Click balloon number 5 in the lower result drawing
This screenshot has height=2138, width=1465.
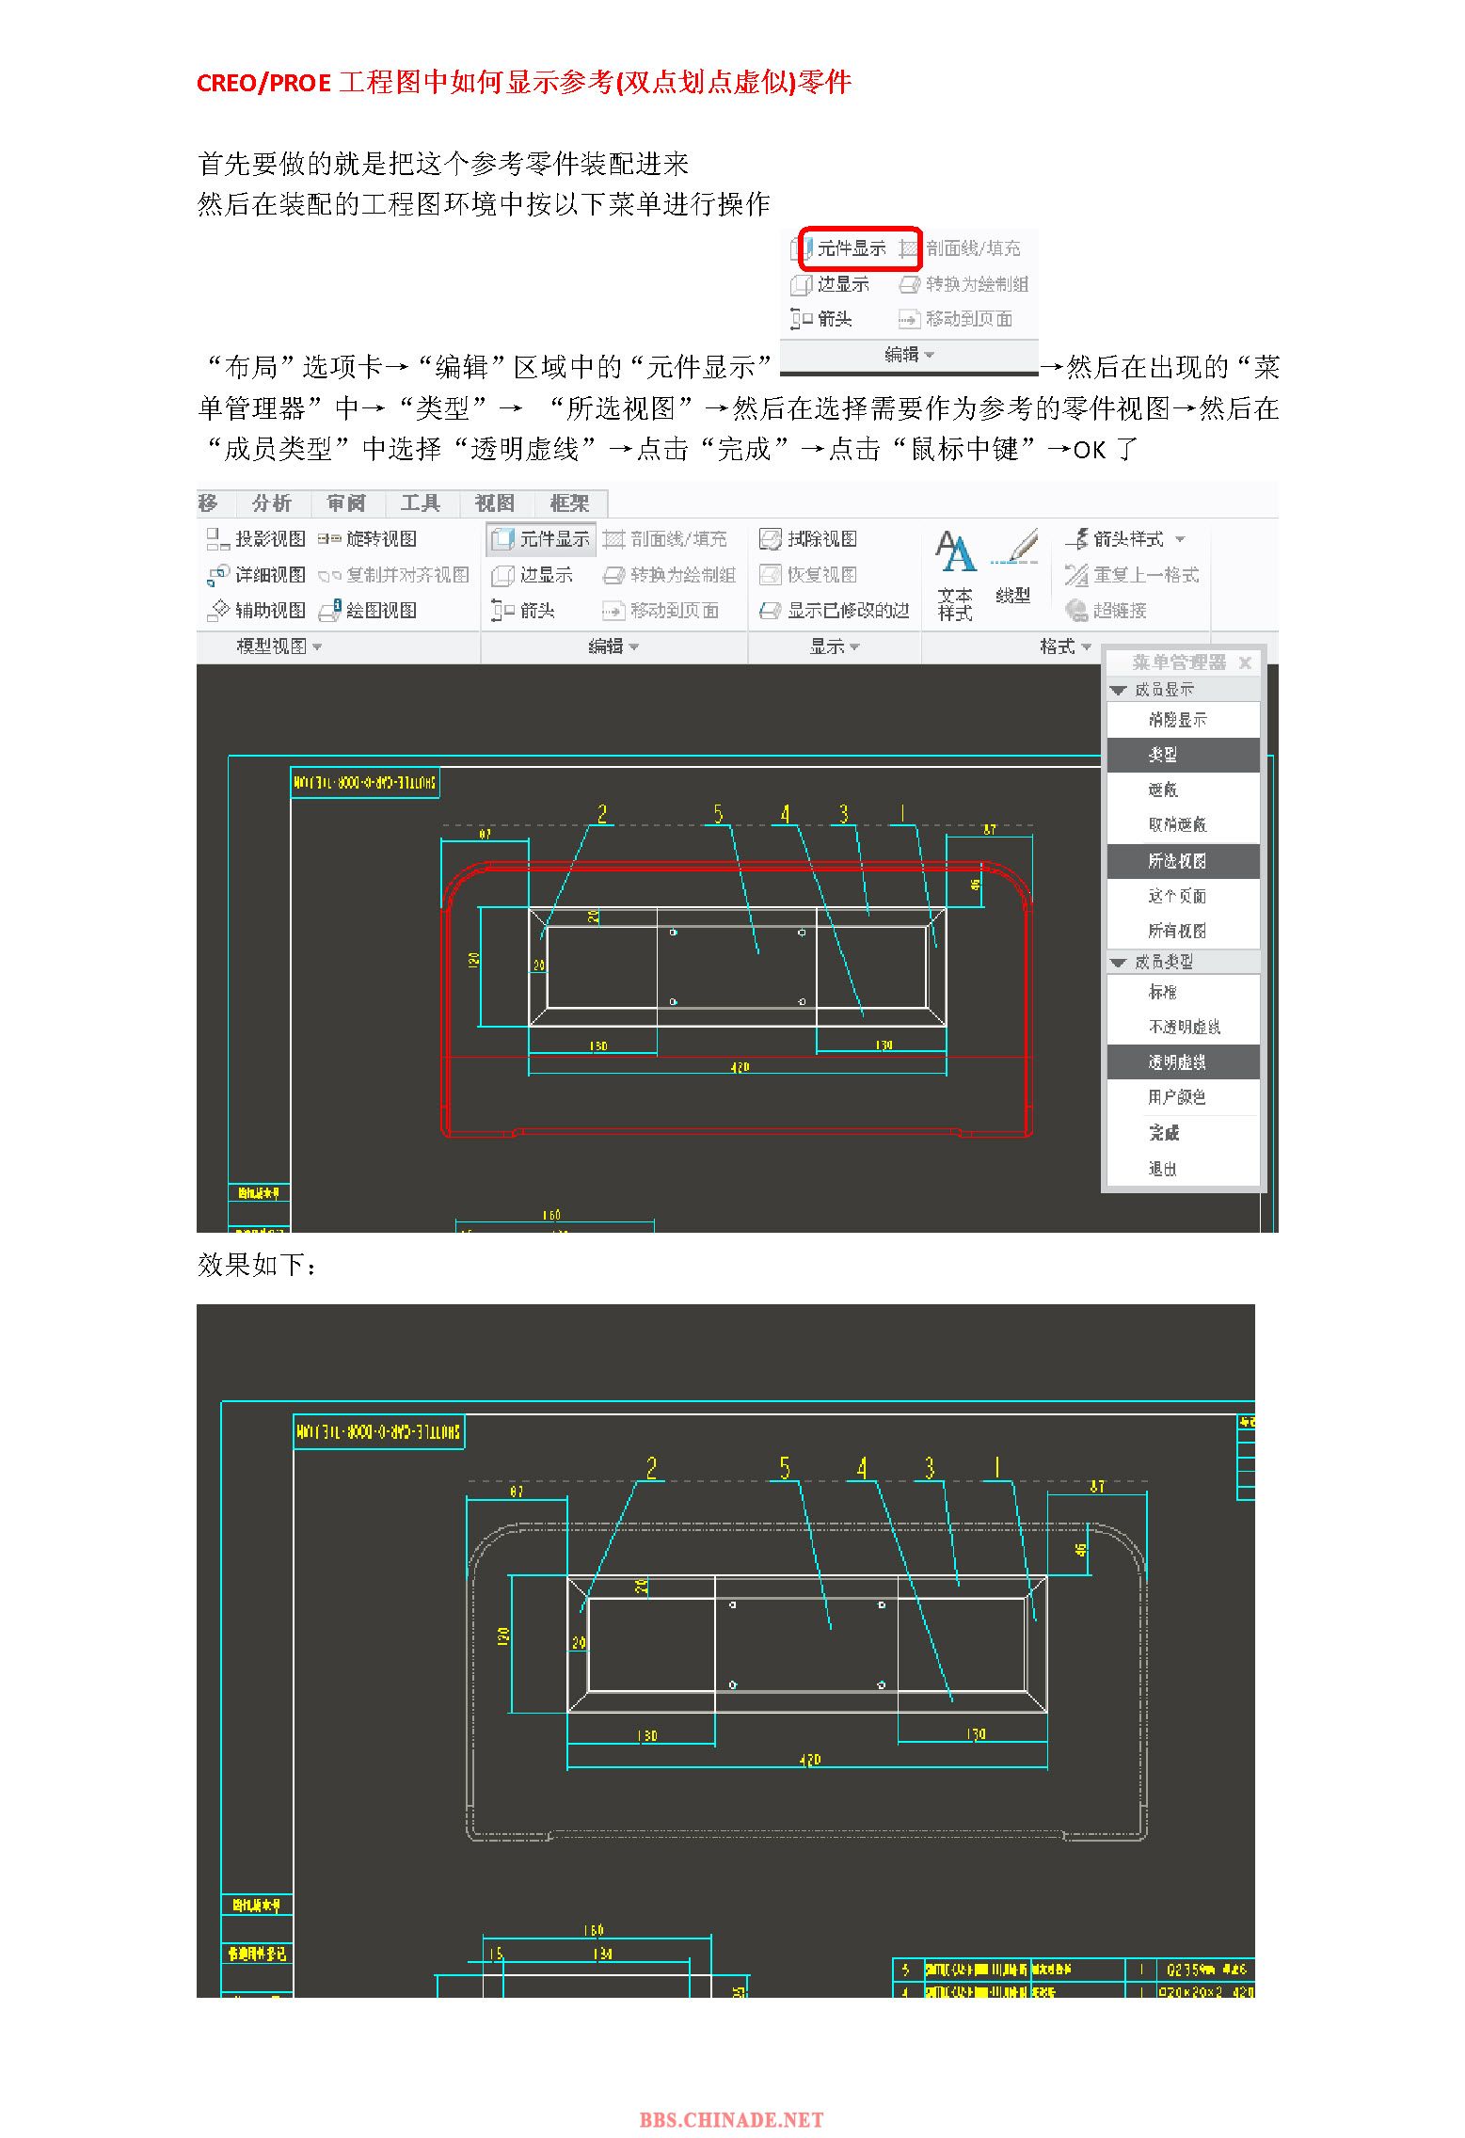coord(785,1468)
